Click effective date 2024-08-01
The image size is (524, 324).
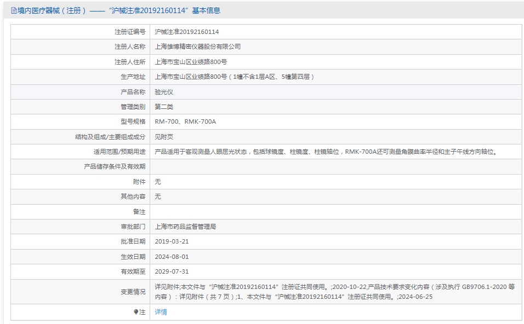coord(172,257)
